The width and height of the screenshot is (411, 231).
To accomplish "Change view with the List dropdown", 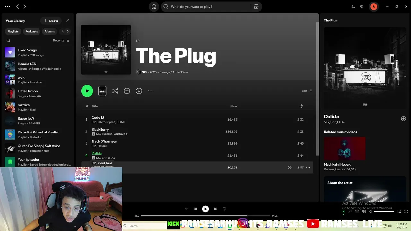I will coord(307,91).
